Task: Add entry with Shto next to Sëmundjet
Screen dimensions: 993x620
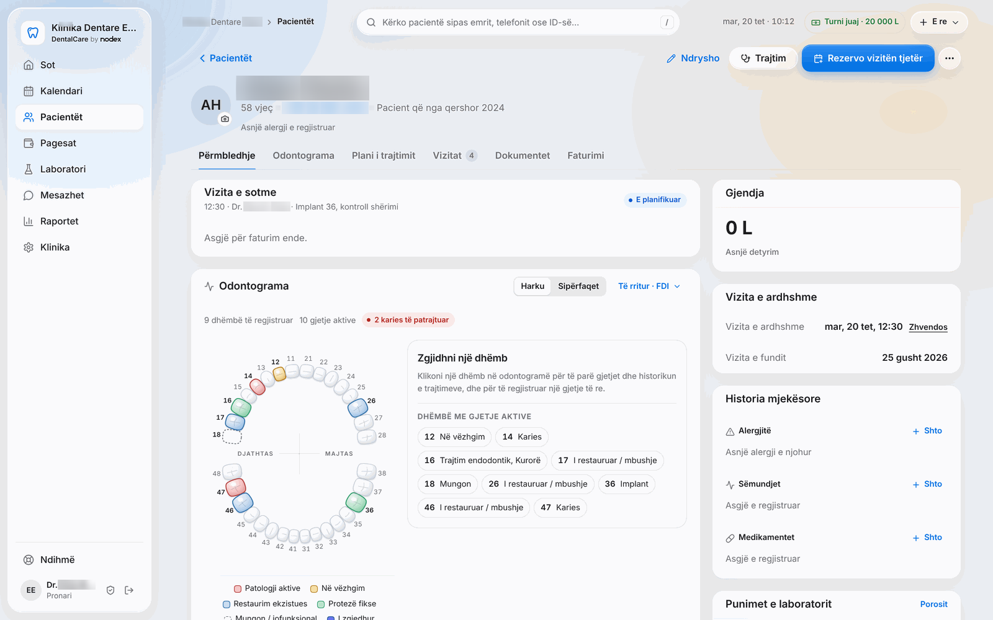Action: tap(927, 484)
